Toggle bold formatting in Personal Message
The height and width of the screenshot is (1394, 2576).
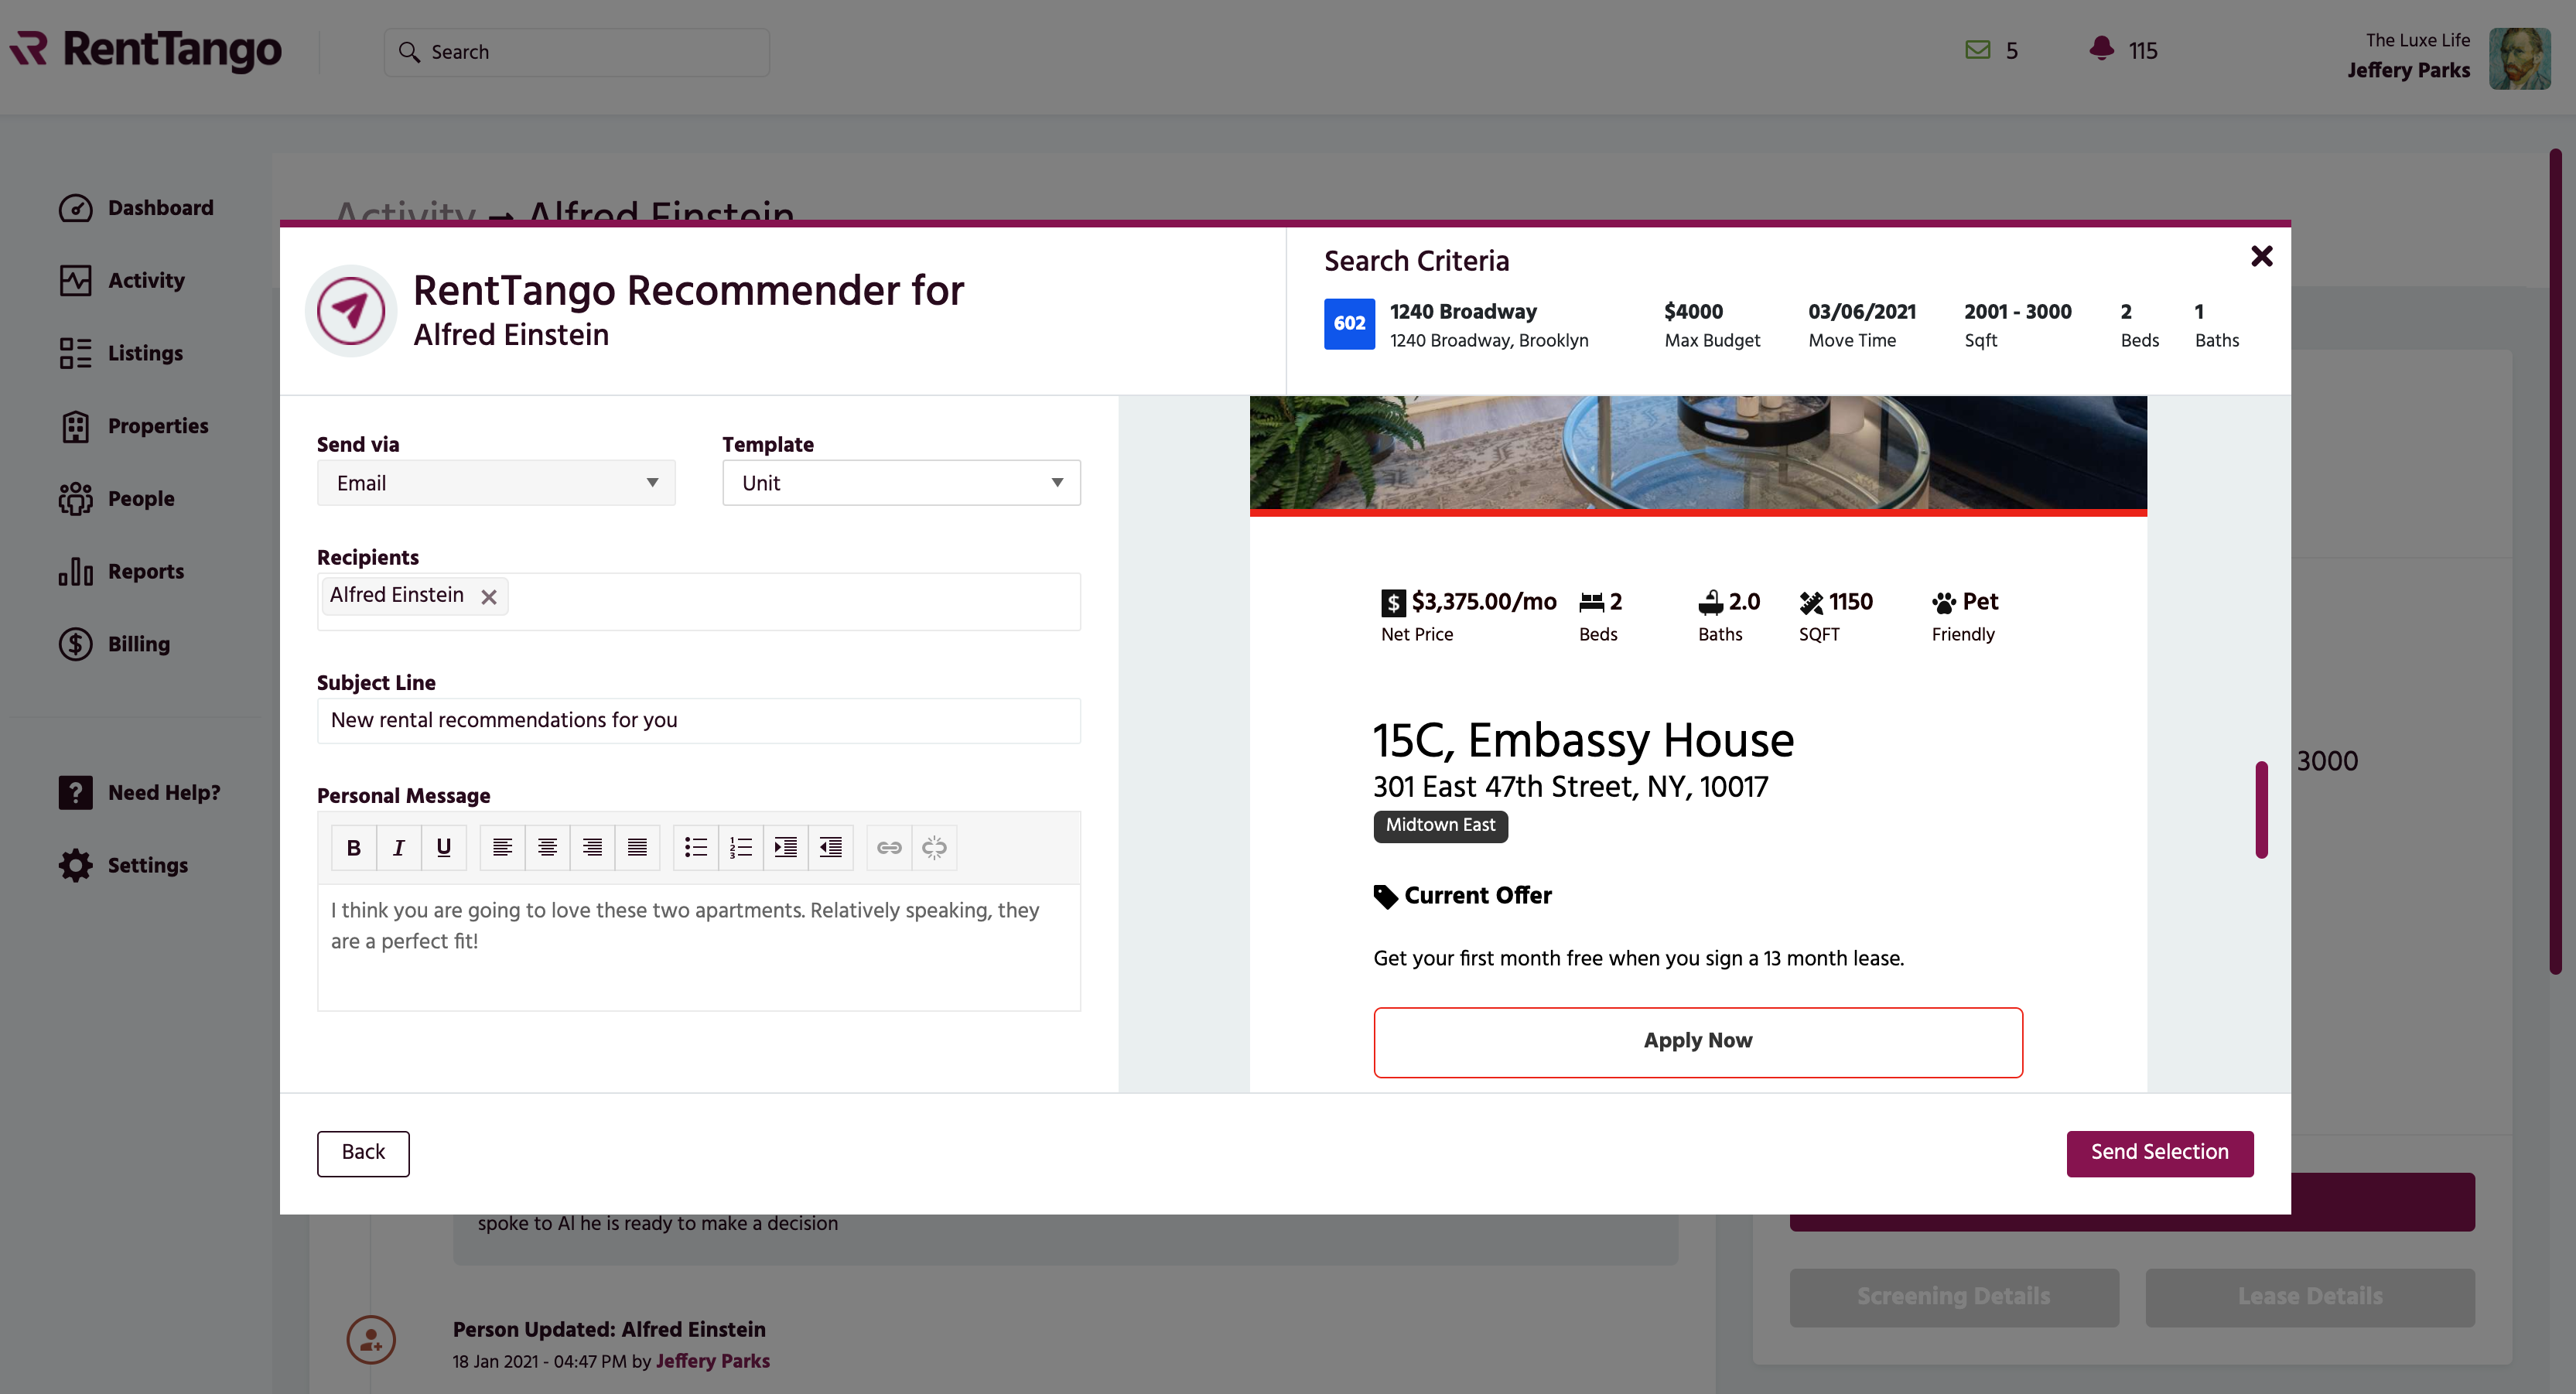point(353,848)
